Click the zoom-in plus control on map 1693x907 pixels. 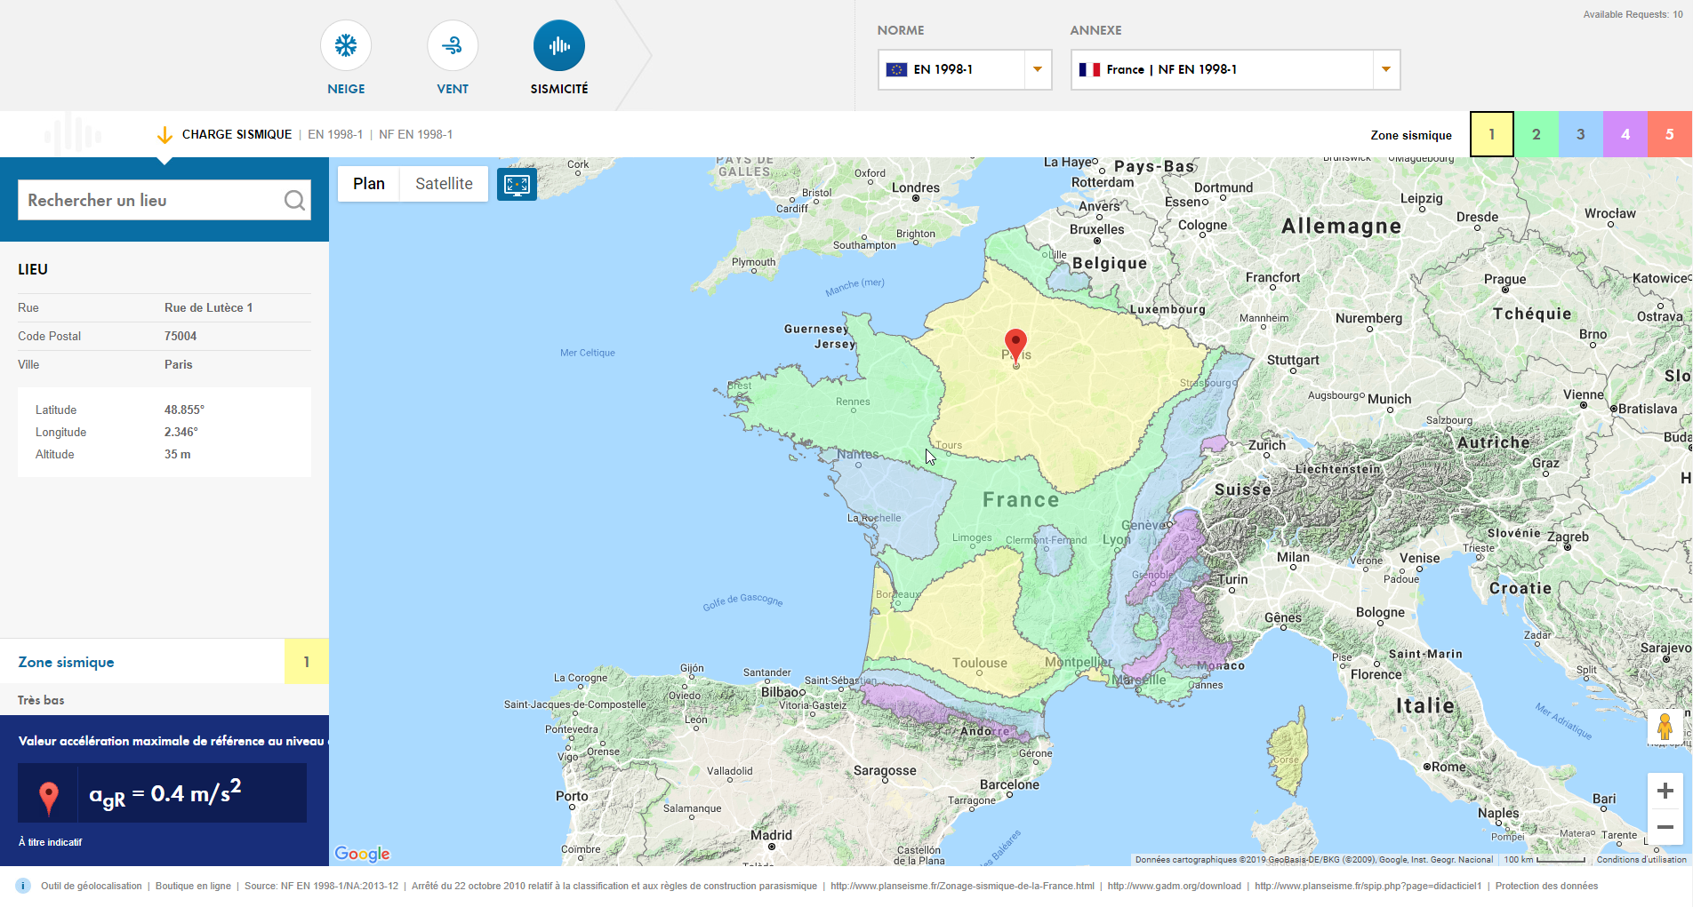[x=1665, y=790]
